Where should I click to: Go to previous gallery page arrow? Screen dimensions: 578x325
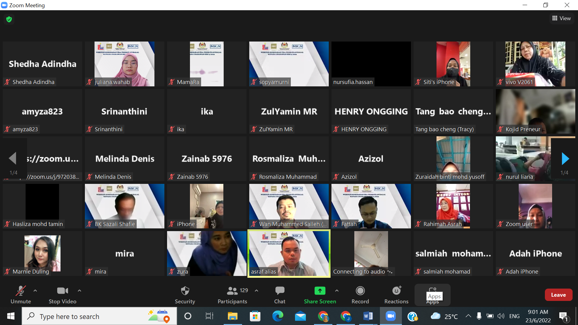click(x=13, y=158)
